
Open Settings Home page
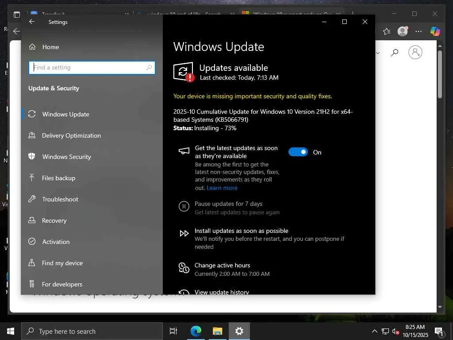click(50, 47)
